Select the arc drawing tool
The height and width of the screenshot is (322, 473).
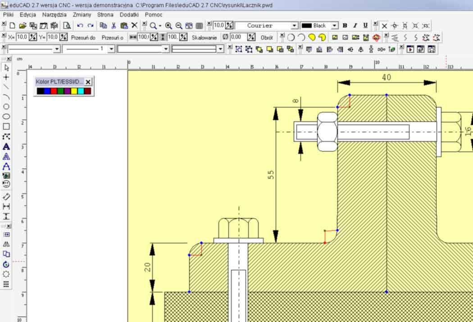pyautogui.click(x=6, y=97)
